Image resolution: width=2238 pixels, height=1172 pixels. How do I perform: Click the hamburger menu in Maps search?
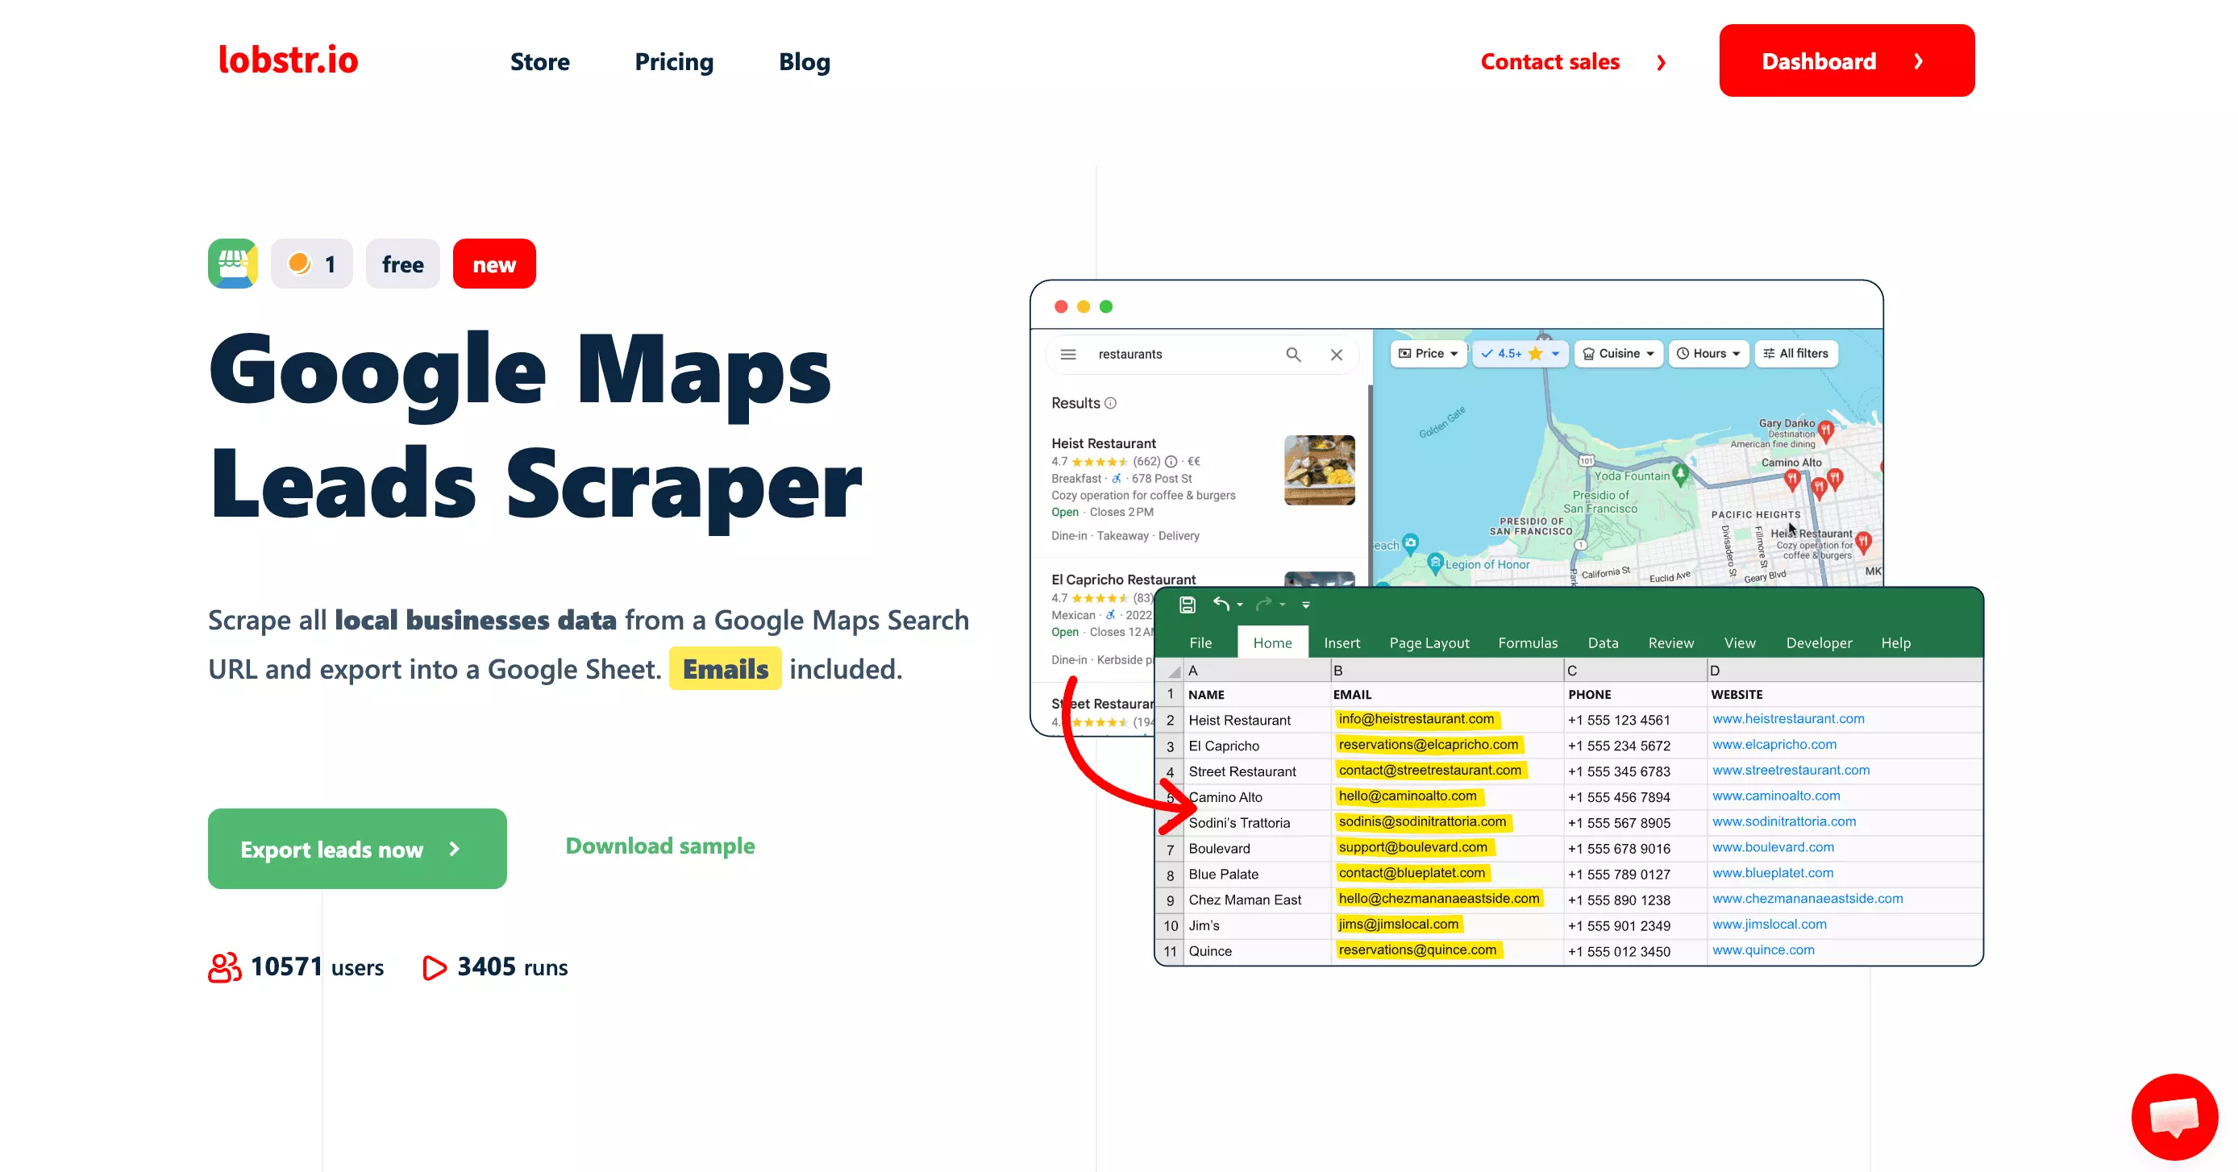pyautogui.click(x=1068, y=354)
